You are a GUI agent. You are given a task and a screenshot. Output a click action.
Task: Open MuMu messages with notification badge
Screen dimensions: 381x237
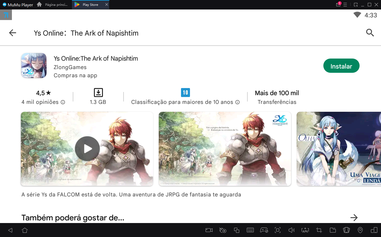pos(338,4)
